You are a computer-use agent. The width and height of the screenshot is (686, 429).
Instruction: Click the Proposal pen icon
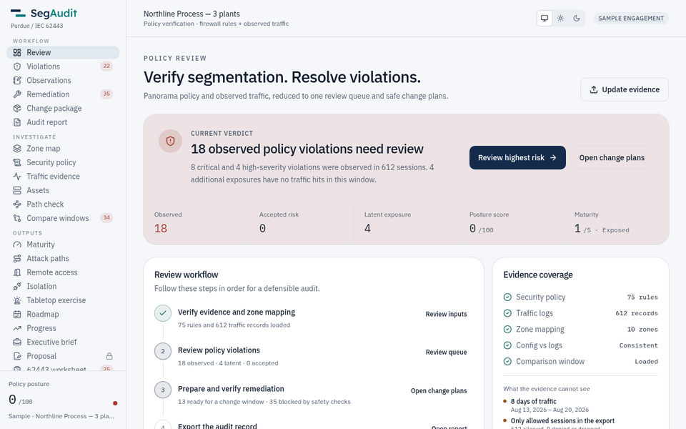[17, 356]
